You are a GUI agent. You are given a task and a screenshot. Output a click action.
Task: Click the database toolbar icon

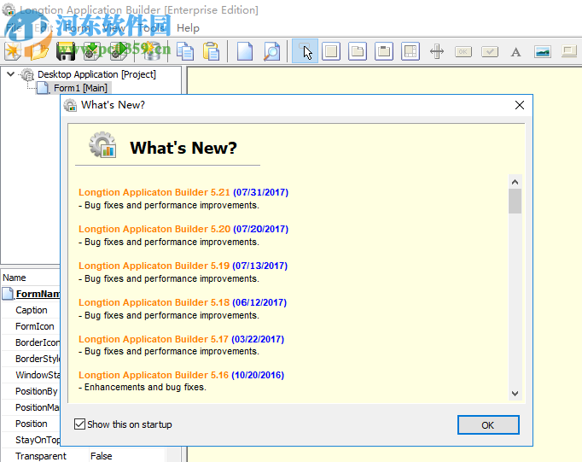(x=151, y=51)
